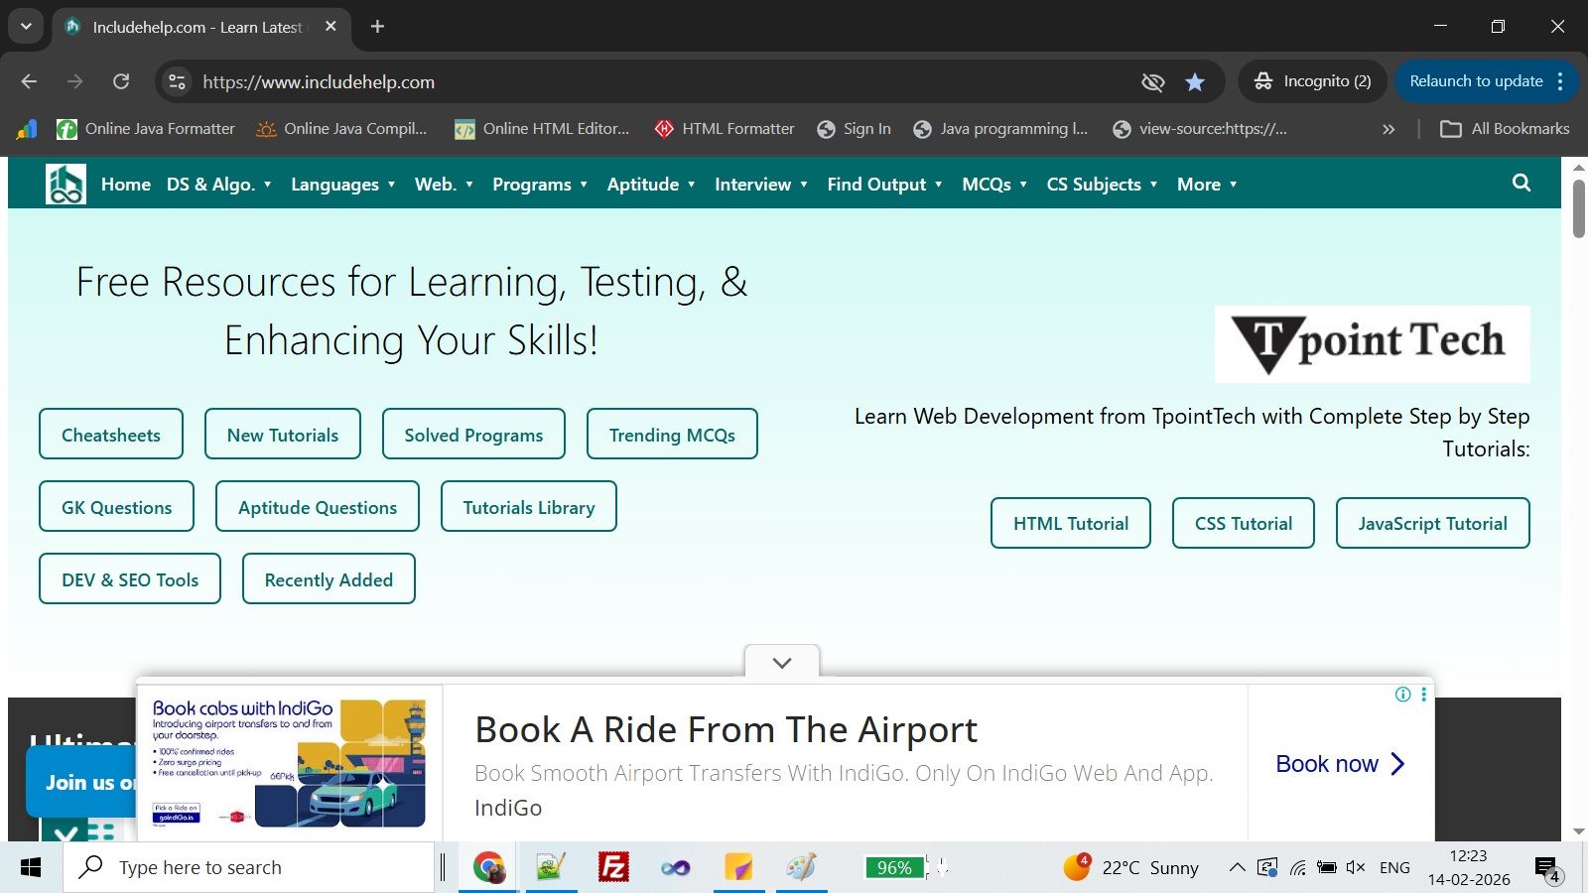The image size is (1588, 893).
Task: Expand the Programs dropdown menu
Action: (x=540, y=185)
